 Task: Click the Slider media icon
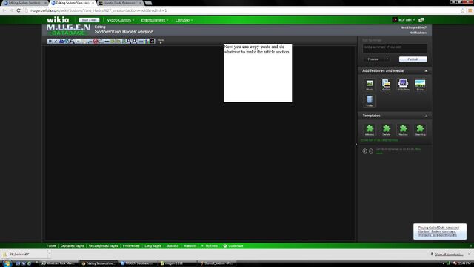tap(420, 85)
